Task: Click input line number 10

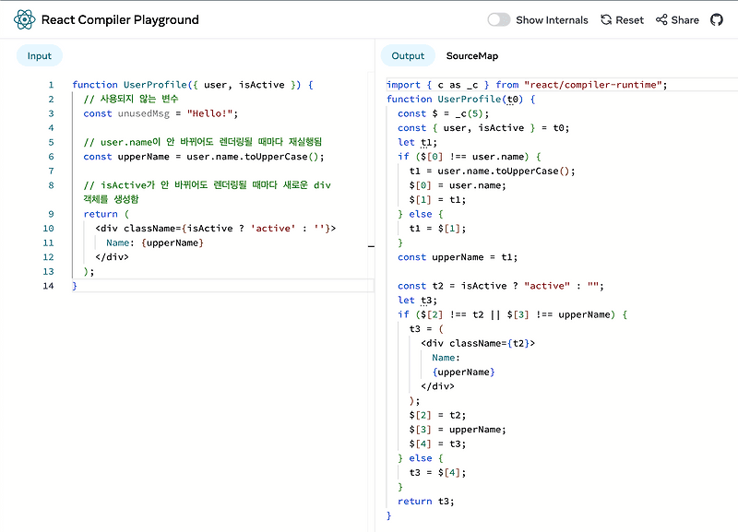Action: coord(49,228)
